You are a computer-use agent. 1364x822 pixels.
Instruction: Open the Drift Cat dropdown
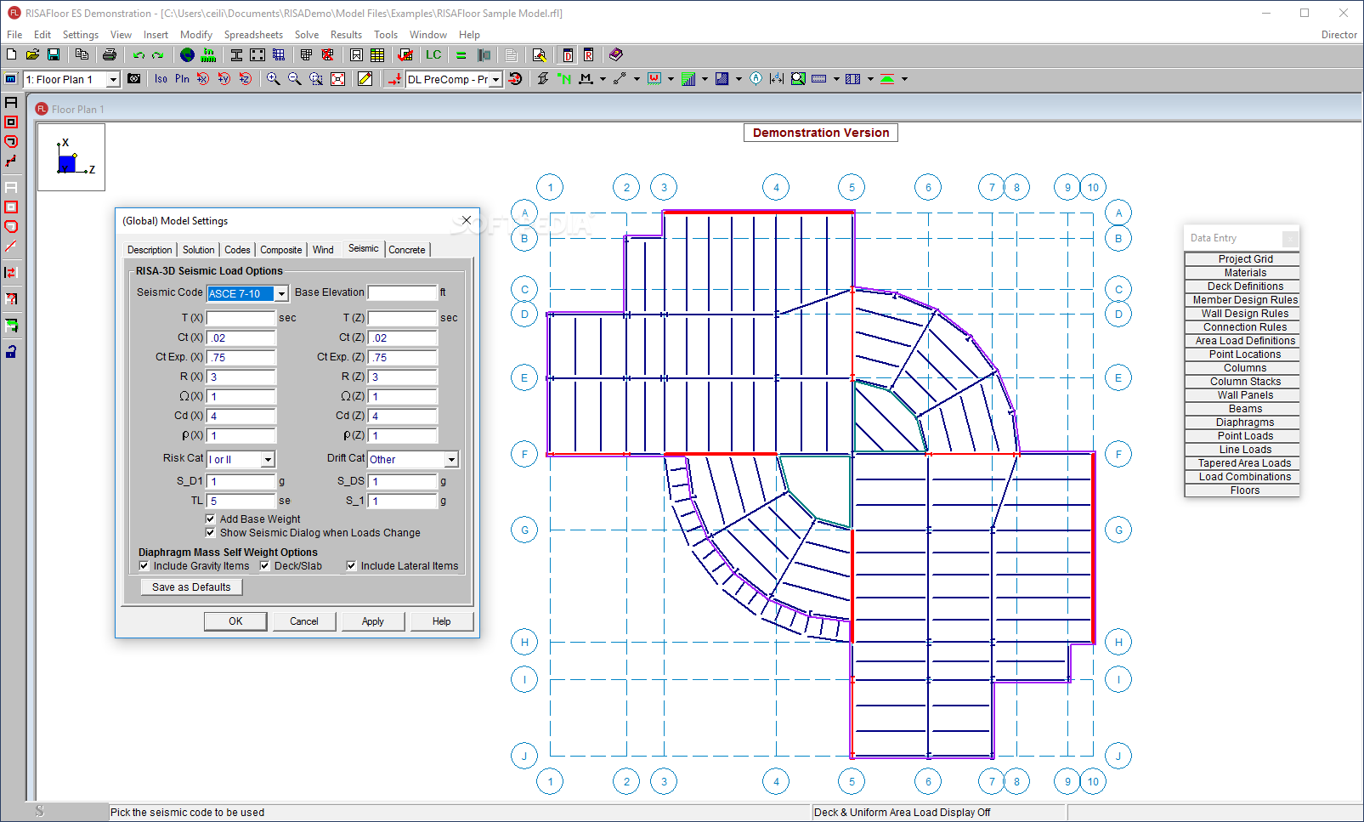coord(451,459)
